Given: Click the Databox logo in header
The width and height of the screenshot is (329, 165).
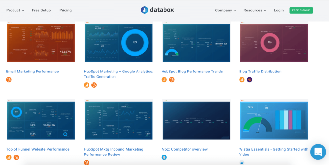Looking at the screenshot, I should pyautogui.click(x=157, y=10).
